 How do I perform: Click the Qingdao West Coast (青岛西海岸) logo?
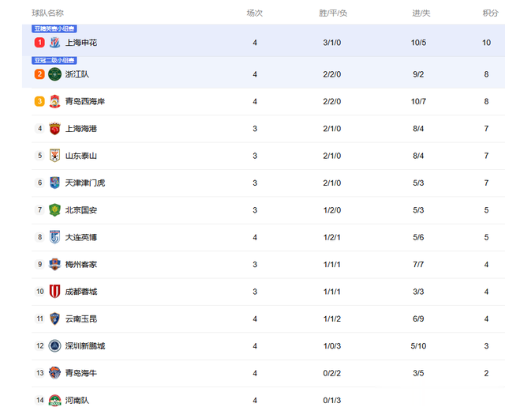coord(54,101)
